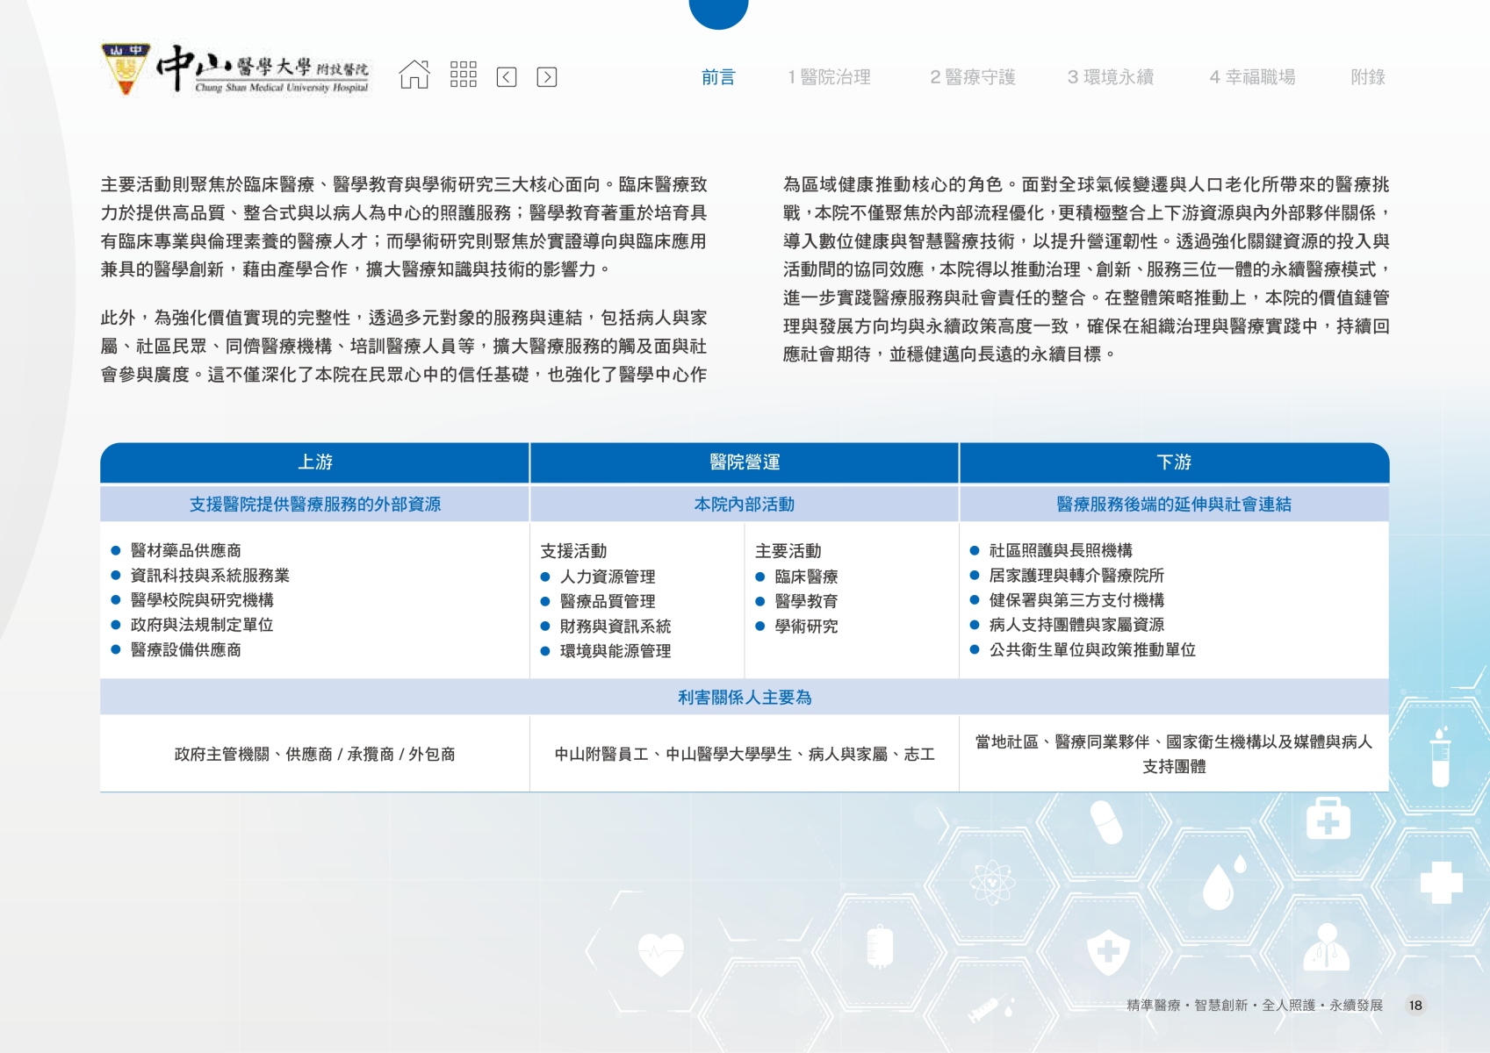Switch to 1 醫院治理 section
This screenshot has width=1490, height=1053.
tap(829, 77)
